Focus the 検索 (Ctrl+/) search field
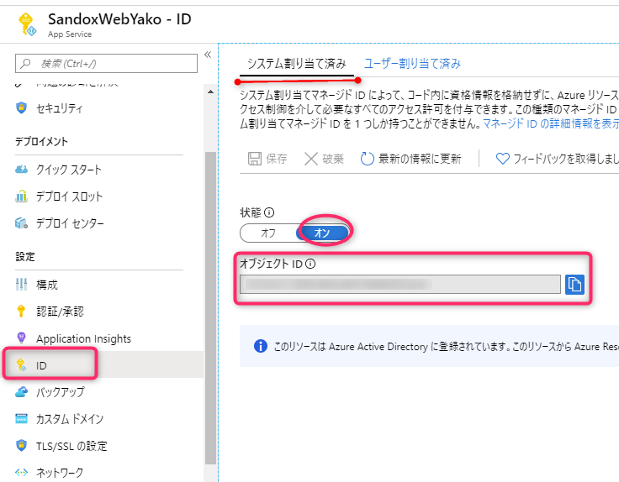The height and width of the screenshot is (482, 619). [x=106, y=64]
